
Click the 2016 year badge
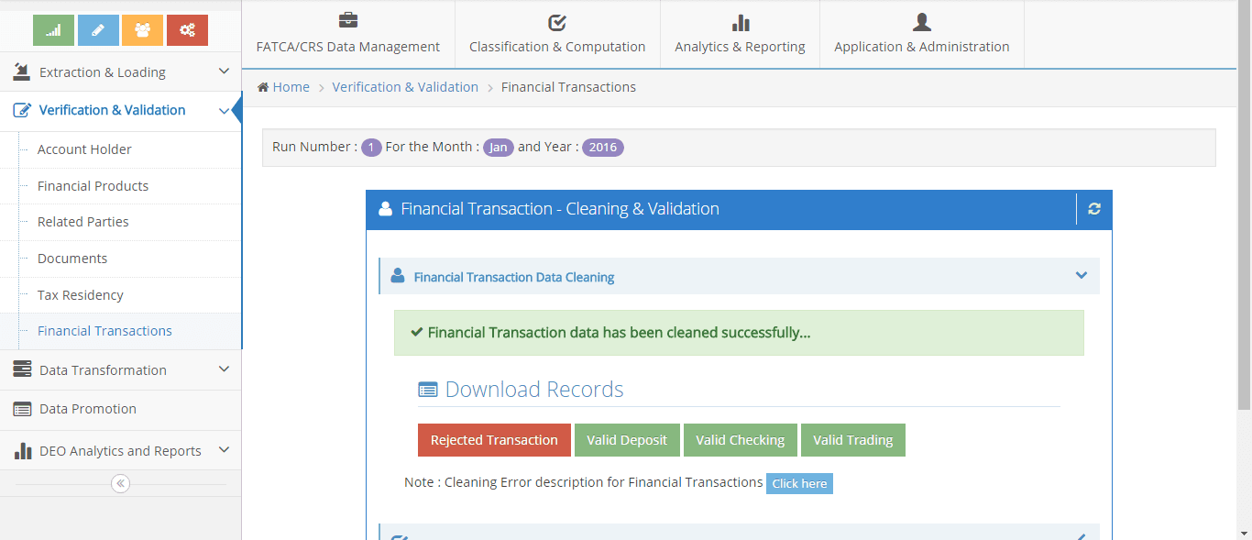(x=603, y=147)
